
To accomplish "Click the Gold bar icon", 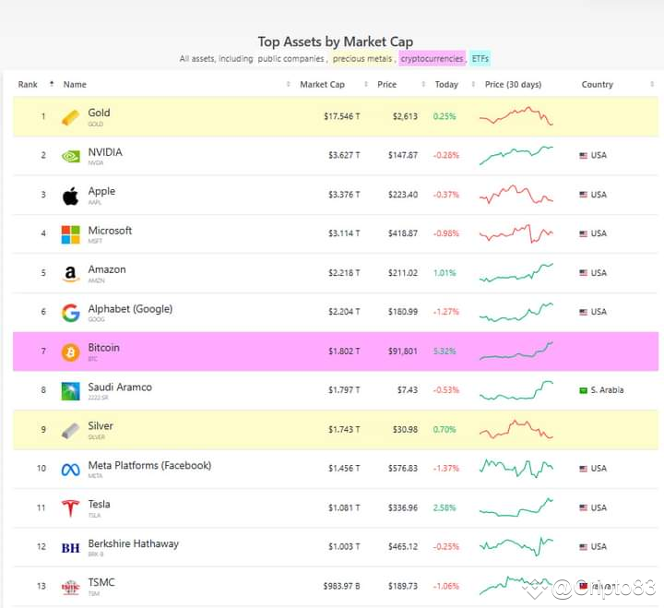I will [70, 117].
